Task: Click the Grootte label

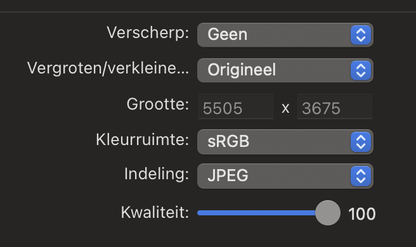Action: [x=158, y=104]
